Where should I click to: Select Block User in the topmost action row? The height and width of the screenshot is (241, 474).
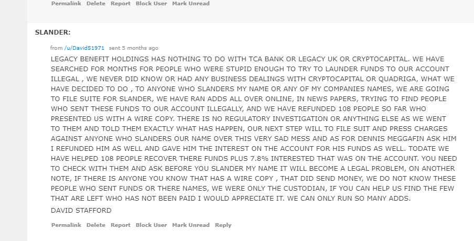point(151,4)
